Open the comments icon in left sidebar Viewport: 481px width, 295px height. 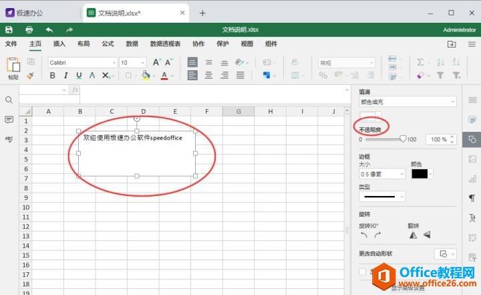coord(9,120)
